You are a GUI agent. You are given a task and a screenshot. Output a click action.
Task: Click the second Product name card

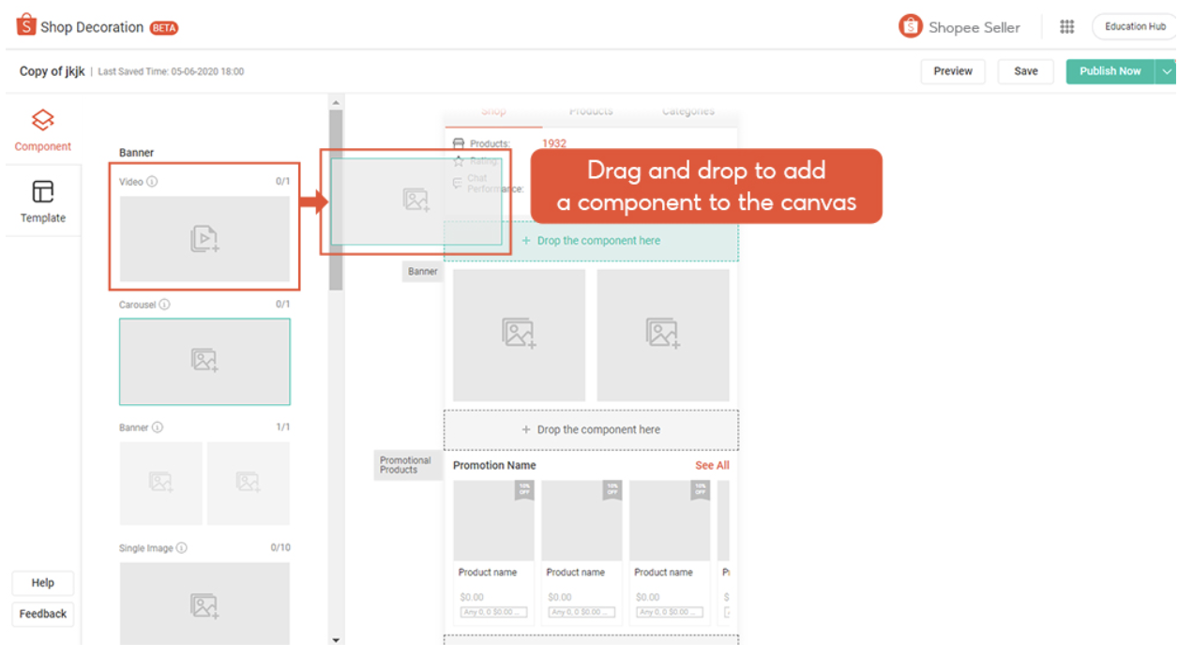pos(581,553)
